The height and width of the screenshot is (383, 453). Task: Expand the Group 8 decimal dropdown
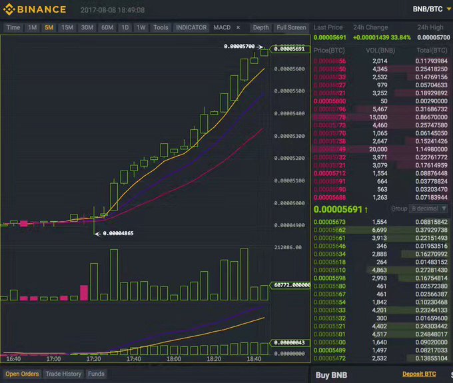point(428,208)
